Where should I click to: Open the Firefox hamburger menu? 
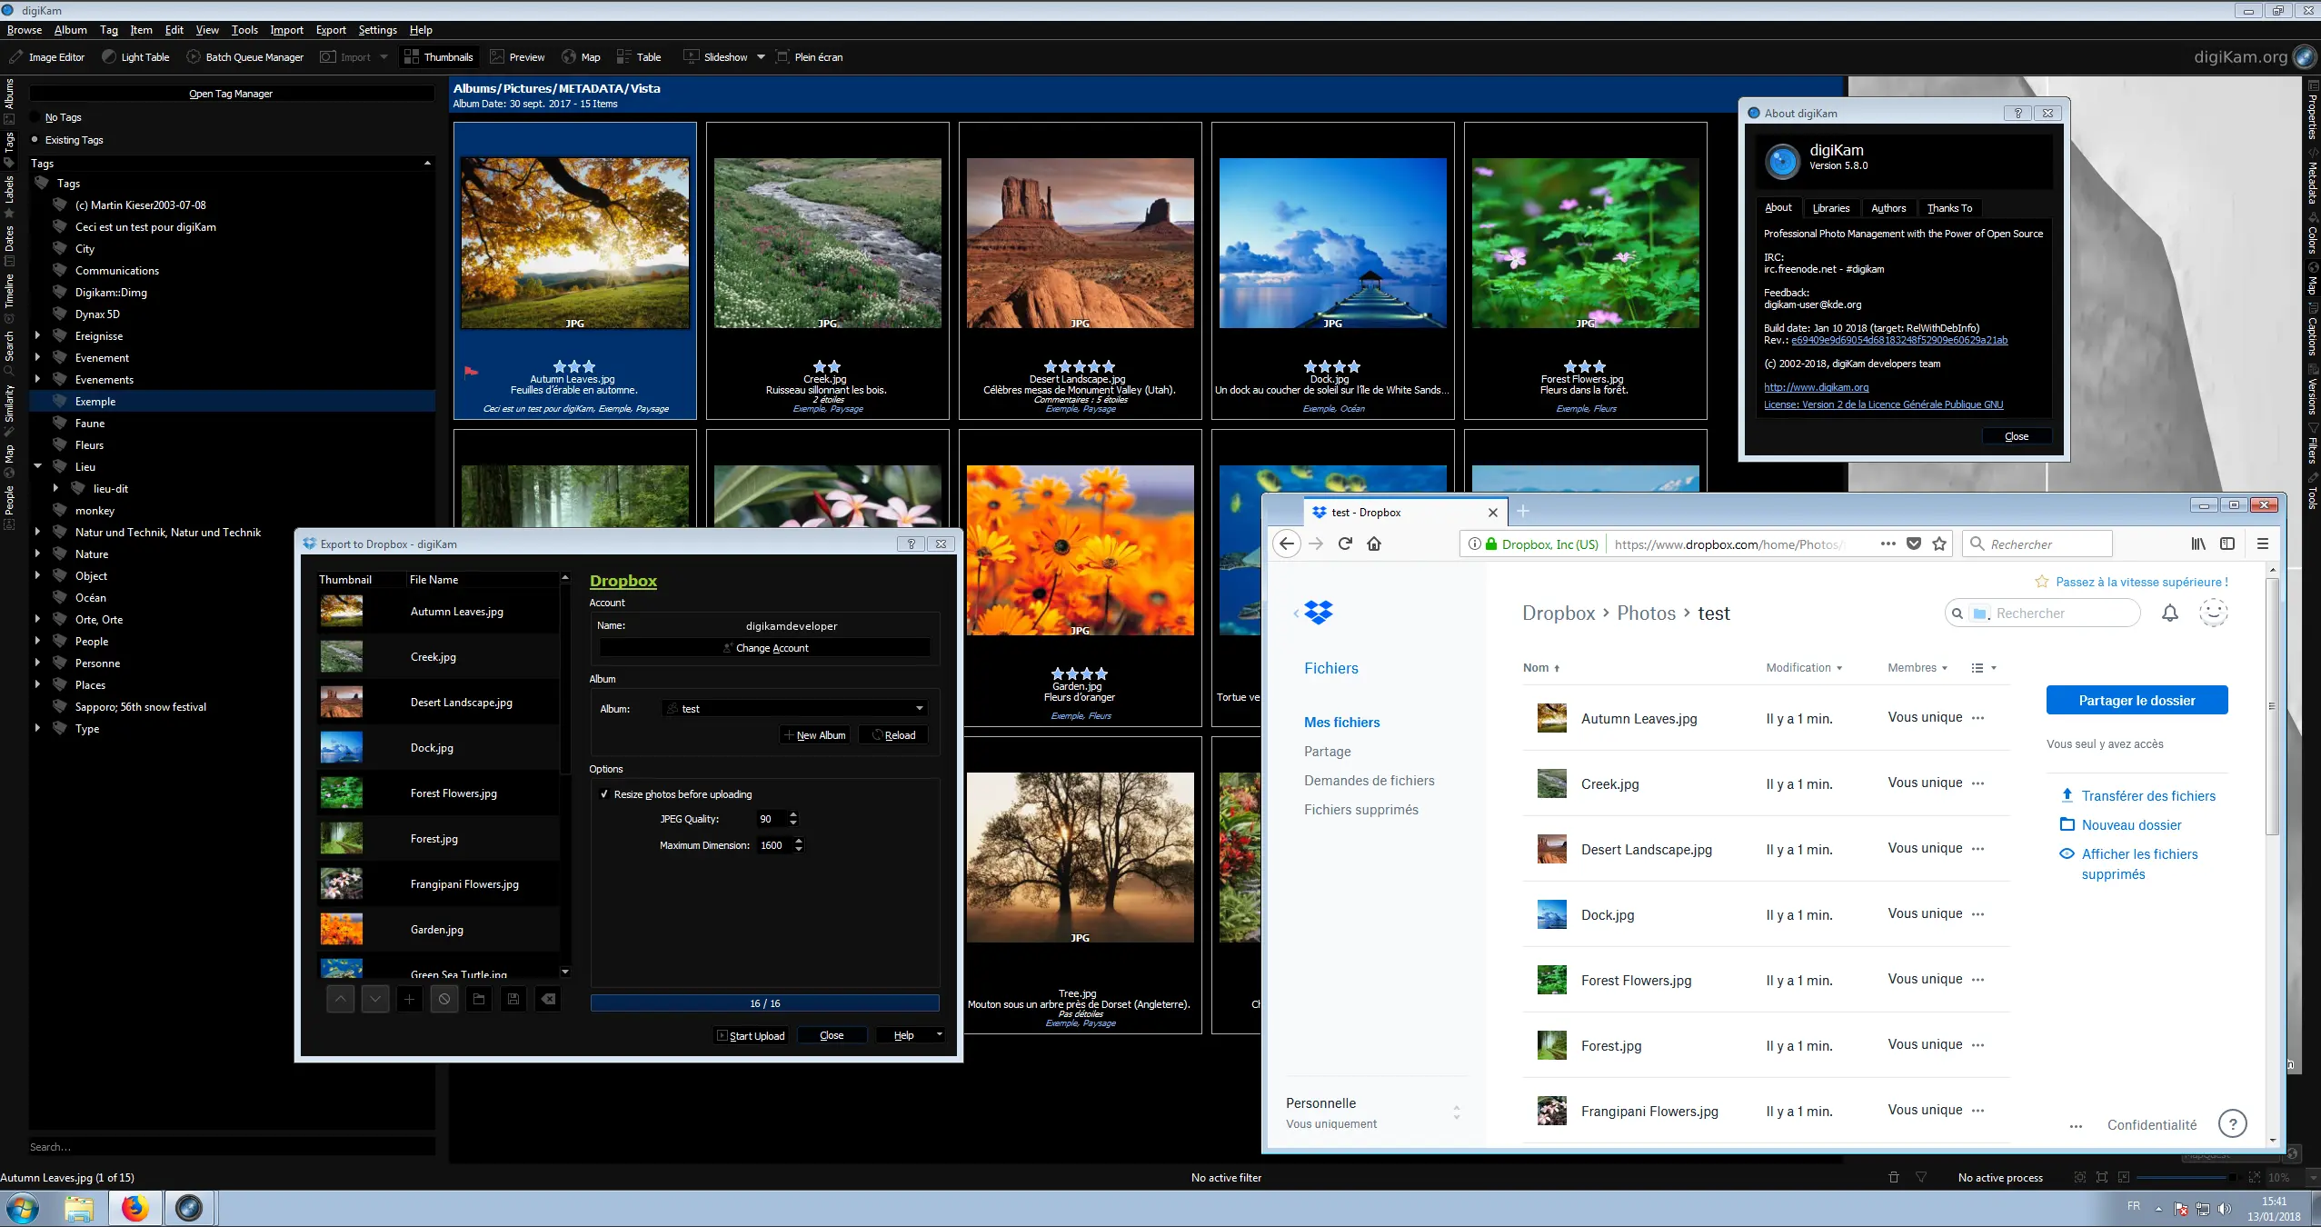(2263, 544)
